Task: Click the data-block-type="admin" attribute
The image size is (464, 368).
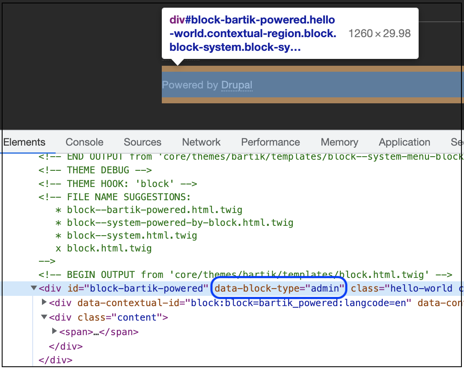Action: tap(279, 289)
